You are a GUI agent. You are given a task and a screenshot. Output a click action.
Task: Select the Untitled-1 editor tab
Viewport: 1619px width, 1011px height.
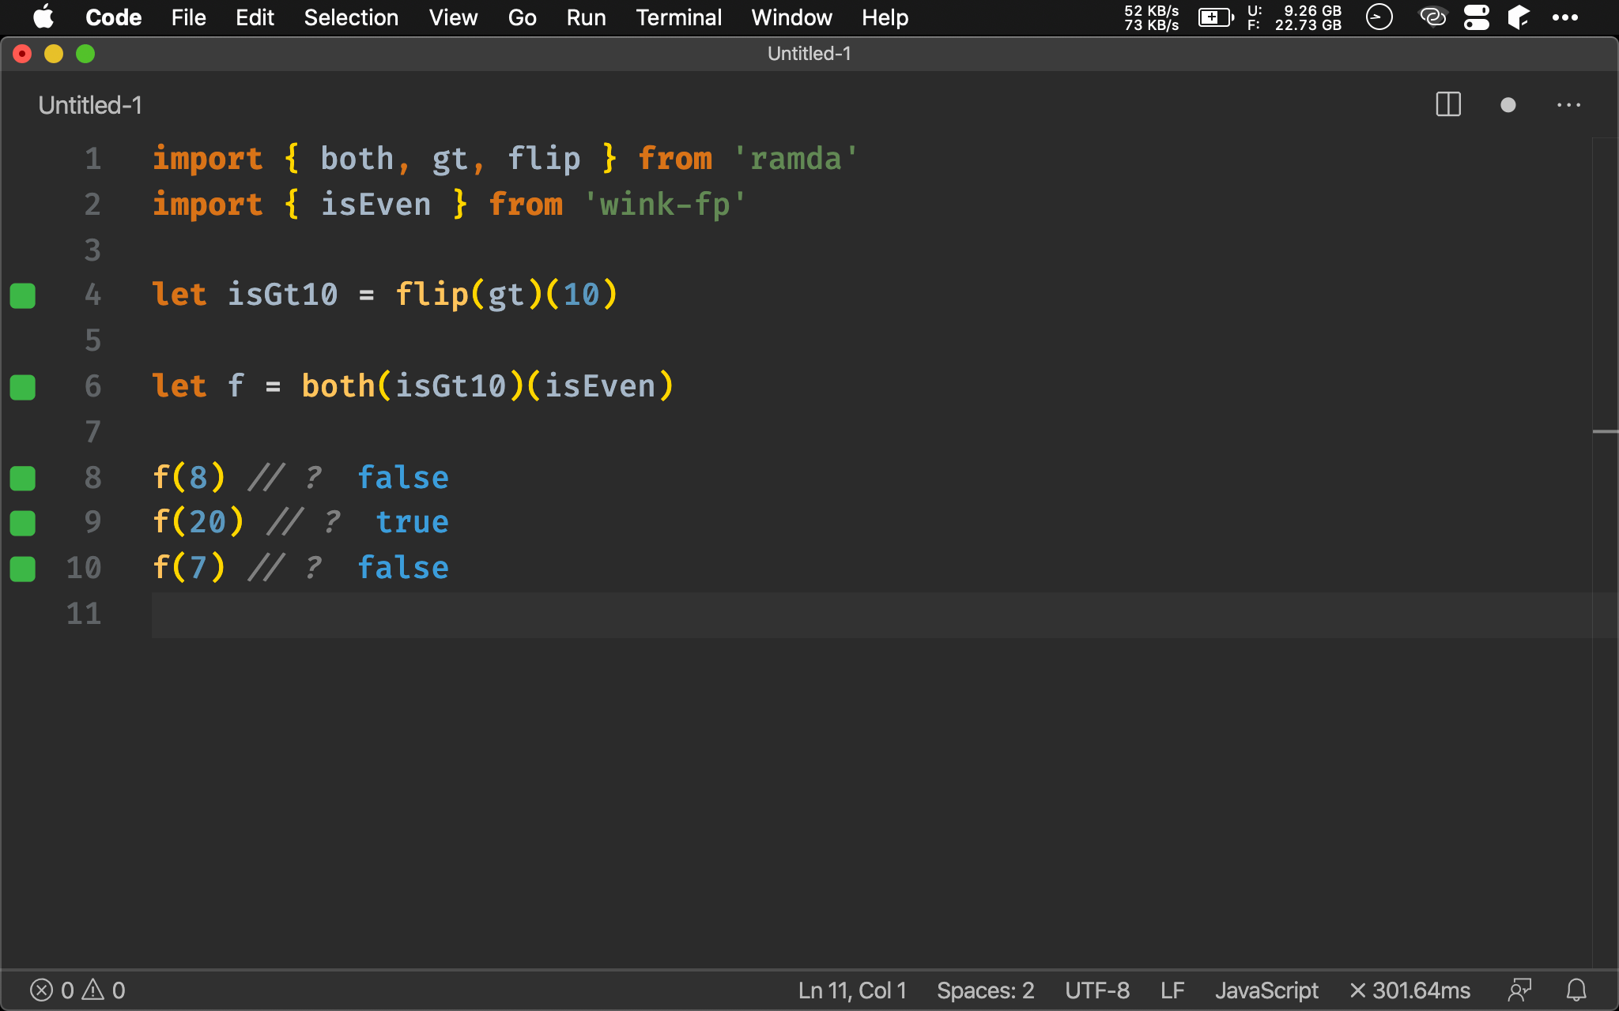click(90, 105)
